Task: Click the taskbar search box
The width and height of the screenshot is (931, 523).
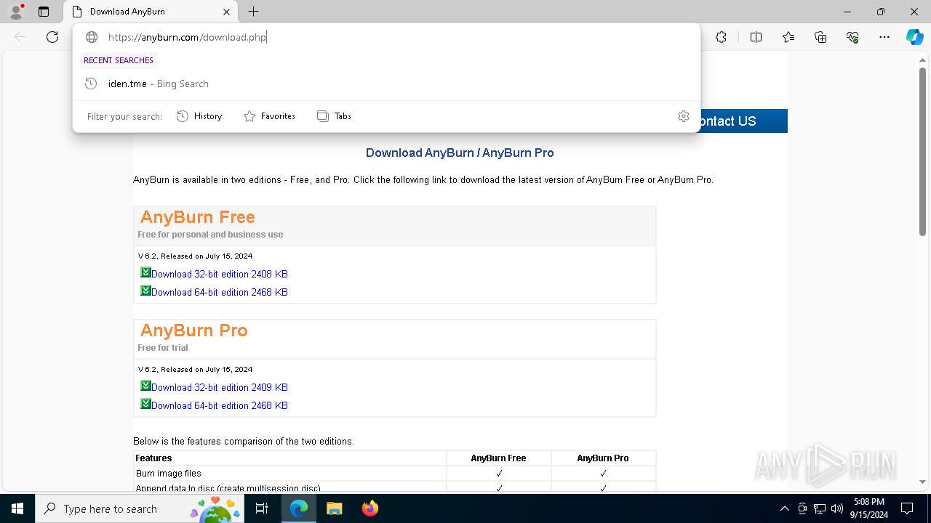Action: [x=140, y=508]
